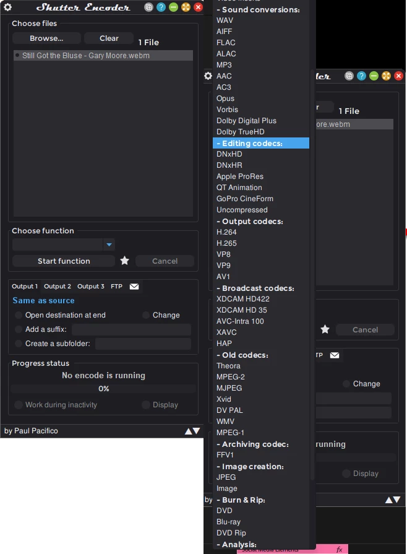Click the 0% progress bar
The image size is (407, 554).
pyautogui.click(x=103, y=389)
